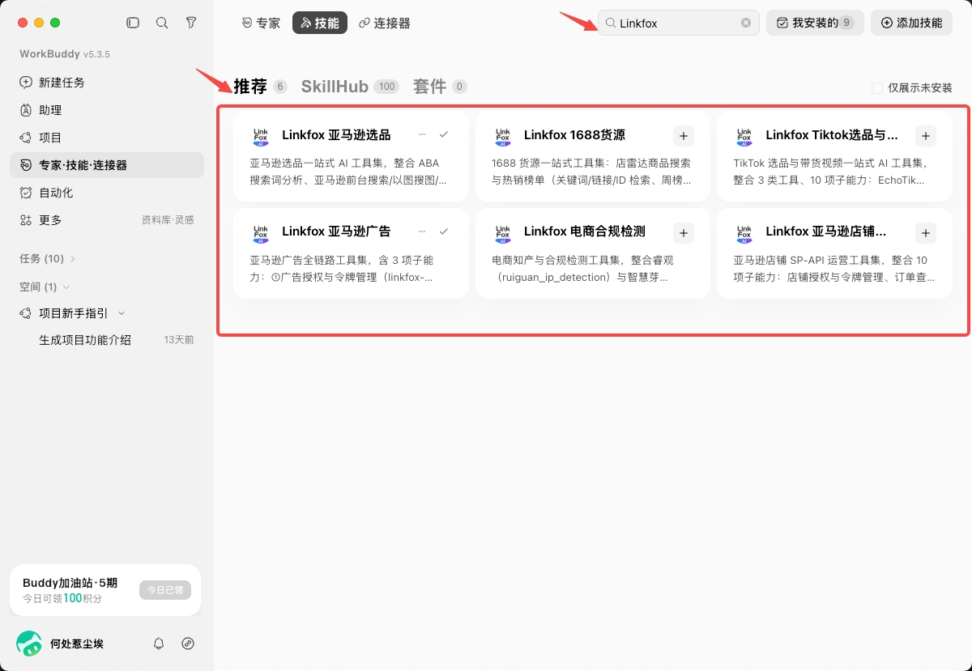Screen dimensions: 972x671
Task: Click the filter funnel icon
Action: tap(191, 23)
